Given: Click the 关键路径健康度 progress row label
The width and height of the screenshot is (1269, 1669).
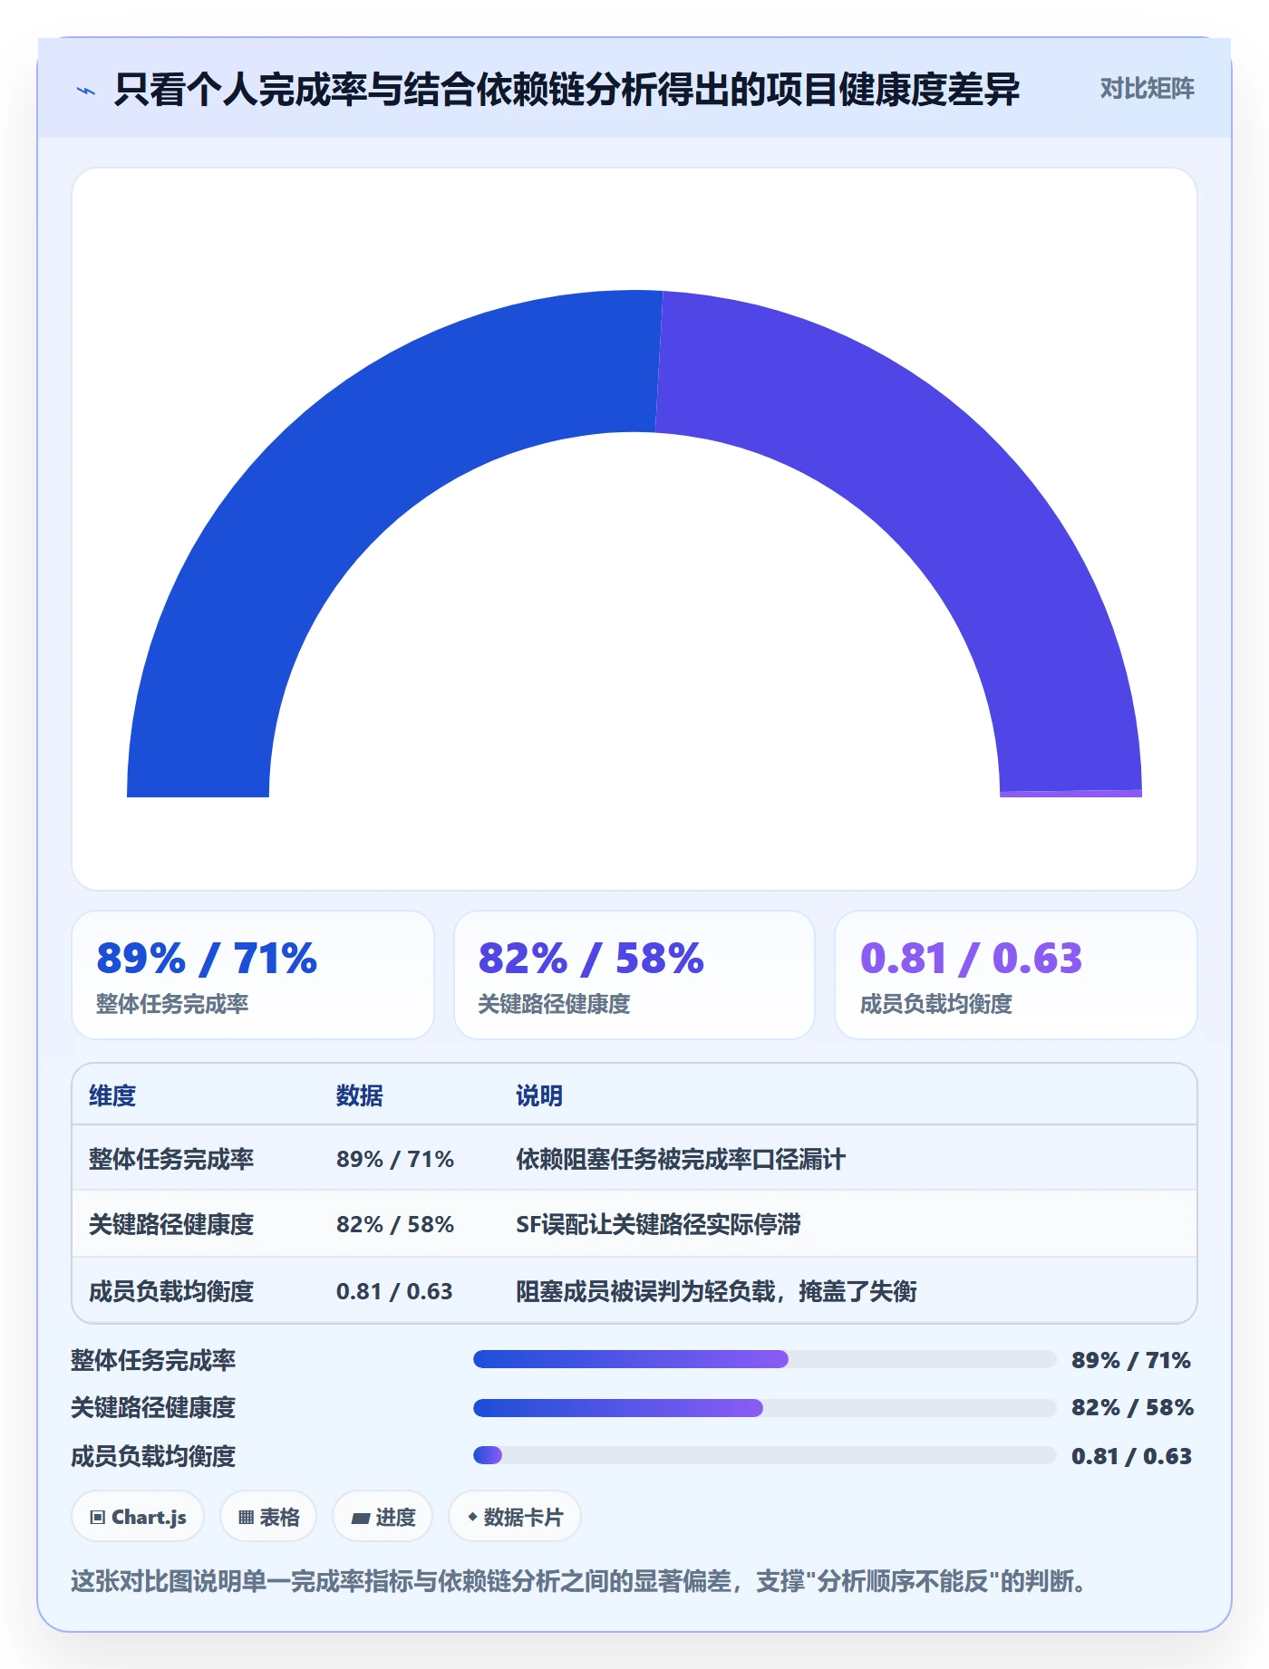Looking at the screenshot, I should pyautogui.click(x=153, y=1407).
